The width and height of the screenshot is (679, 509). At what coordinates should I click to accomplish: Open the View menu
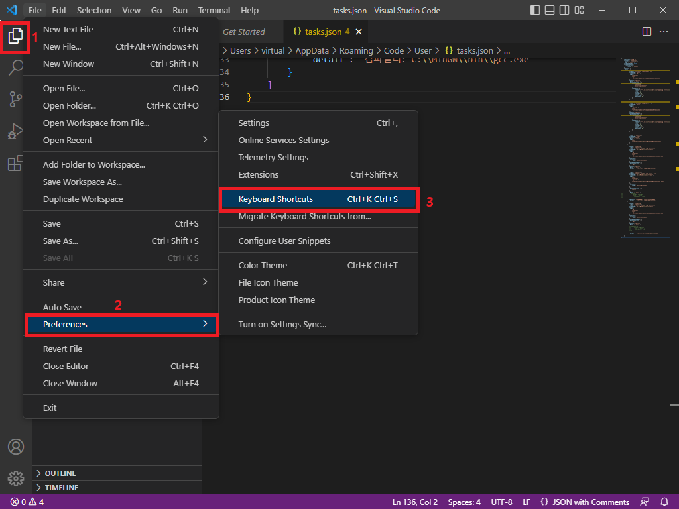(x=131, y=10)
